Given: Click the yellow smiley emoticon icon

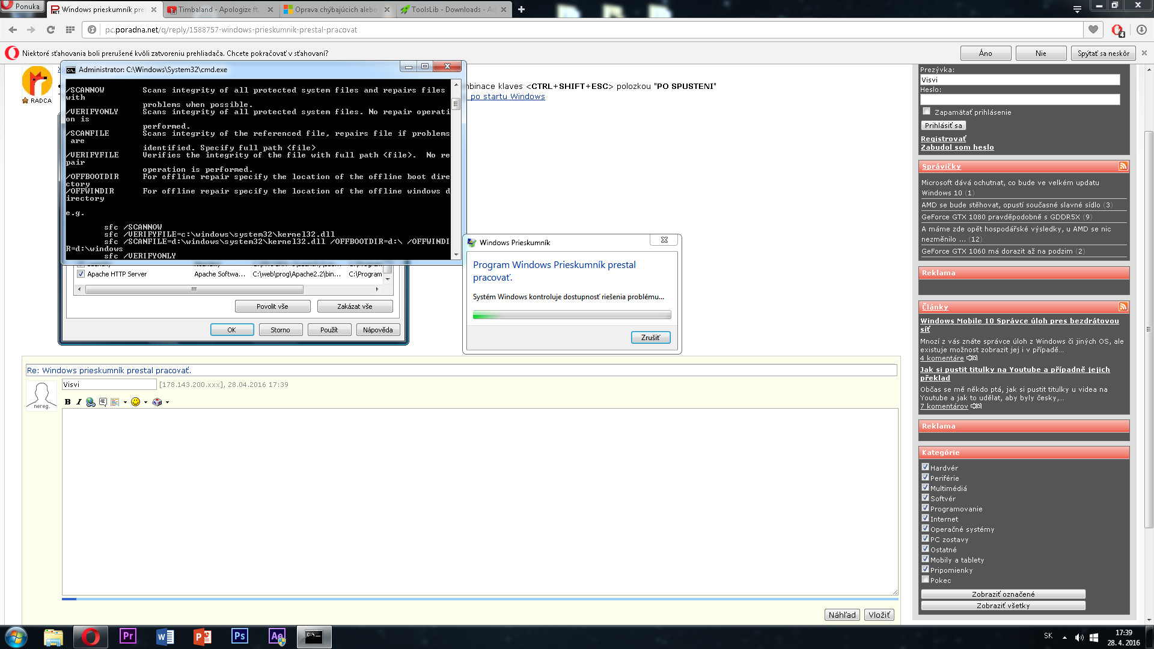Looking at the screenshot, I should pyautogui.click(x=135, y=402).
